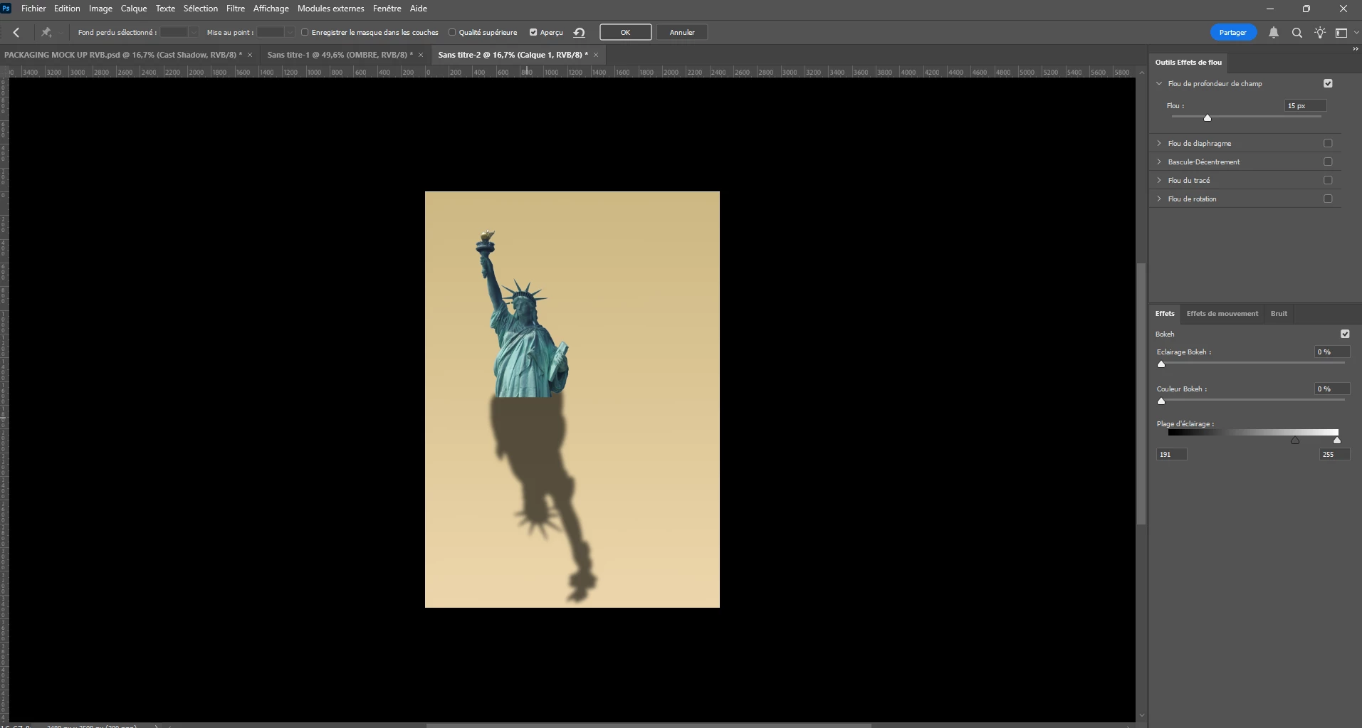Screen dimensions: 1362x728
Task: Click the back arrow in the options bar
Action: [16, 32]
